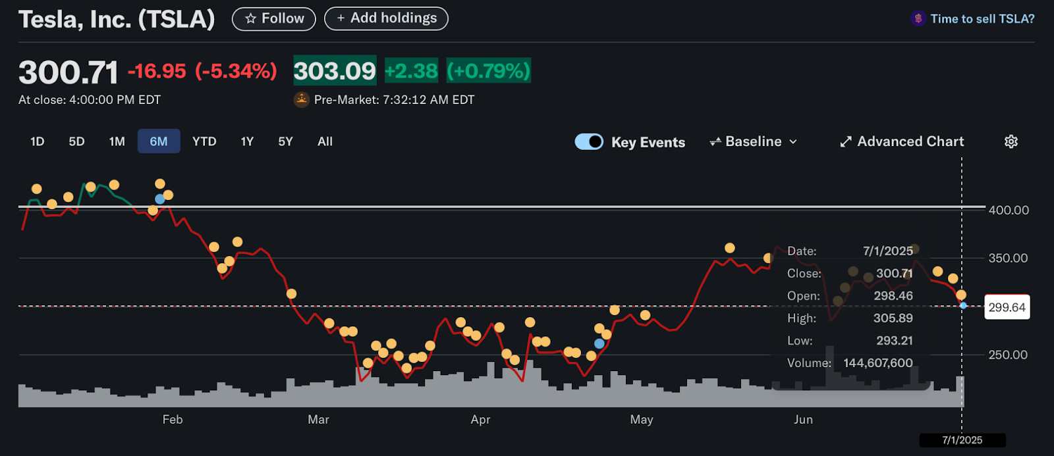Image resolution: width=1054 pixels, height=456 pixels.
Task: Click the 7/1/2025 date label below chart
Action: [x=962, y=440]
